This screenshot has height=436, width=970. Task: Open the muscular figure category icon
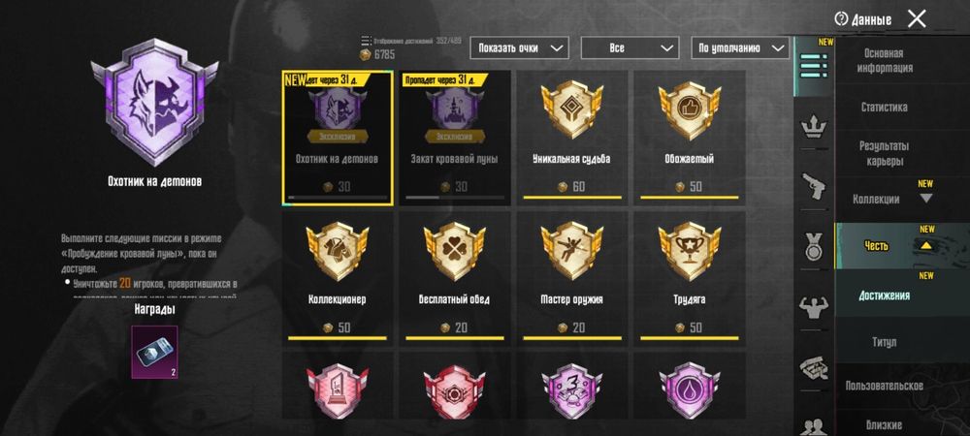coord(814,306)
